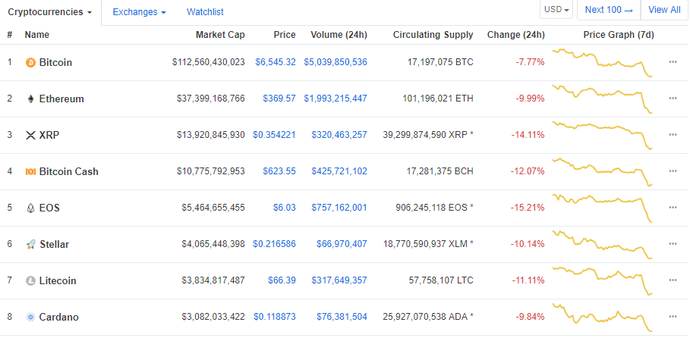This screenshot has height=338, width=690.
Task: Click XRP's -14.11% change value
Action: click(528, 135)
